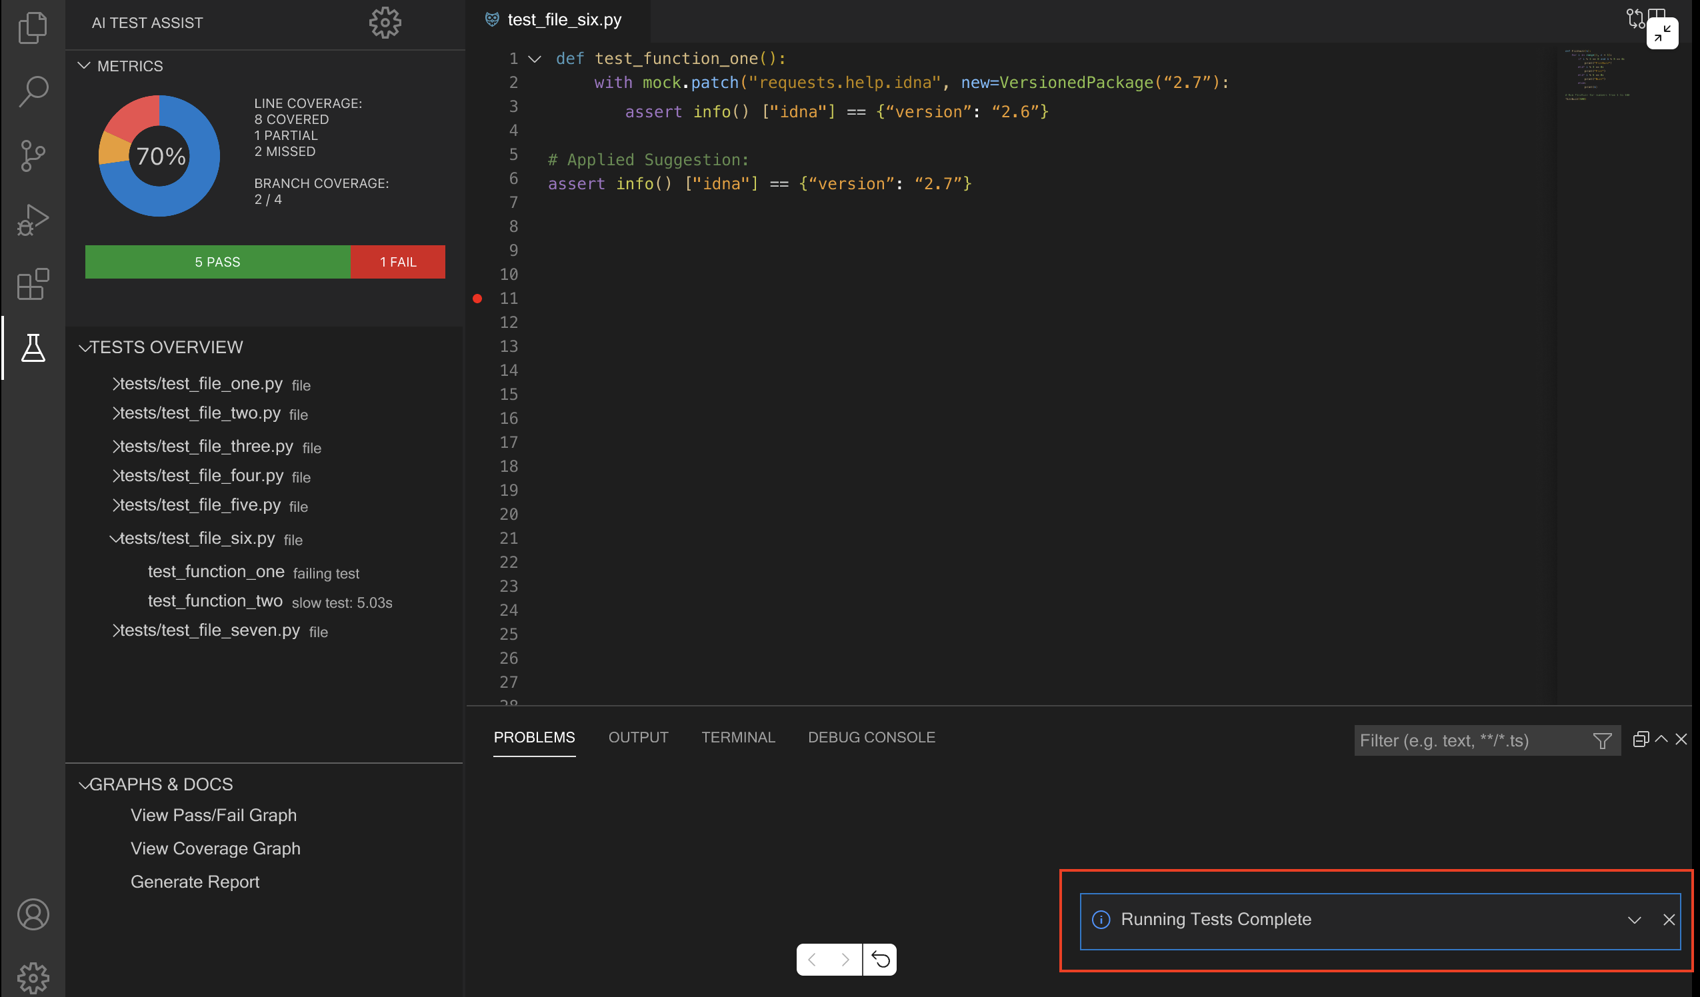Switch to the TERMINAL tab
The image size is (1700, 997).
click(x=738, y=737)
